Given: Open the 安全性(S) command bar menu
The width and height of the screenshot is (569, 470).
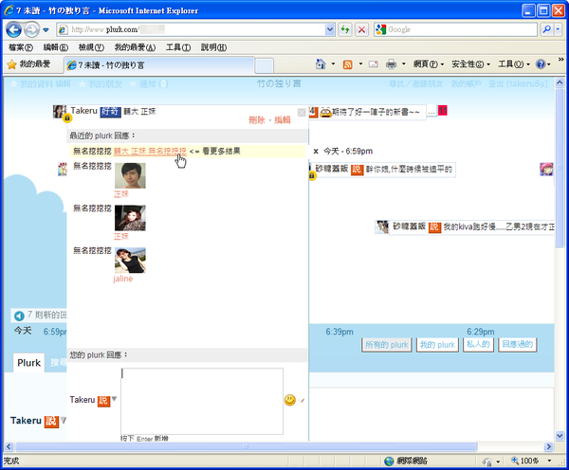Looking at the screenshot, I should (x=470, y=64).
